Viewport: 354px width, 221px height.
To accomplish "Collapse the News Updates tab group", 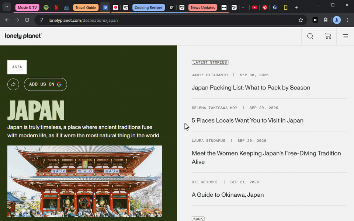I will coord(203,7).
